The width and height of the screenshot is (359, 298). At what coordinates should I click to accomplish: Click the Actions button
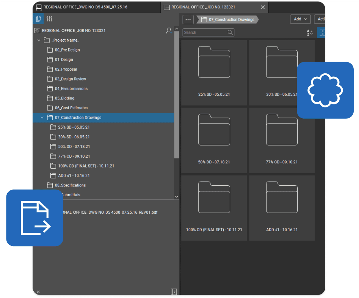pyautogui.click(x=320, y=19)
